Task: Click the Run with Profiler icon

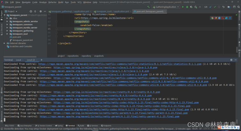Action: (196, 7)
